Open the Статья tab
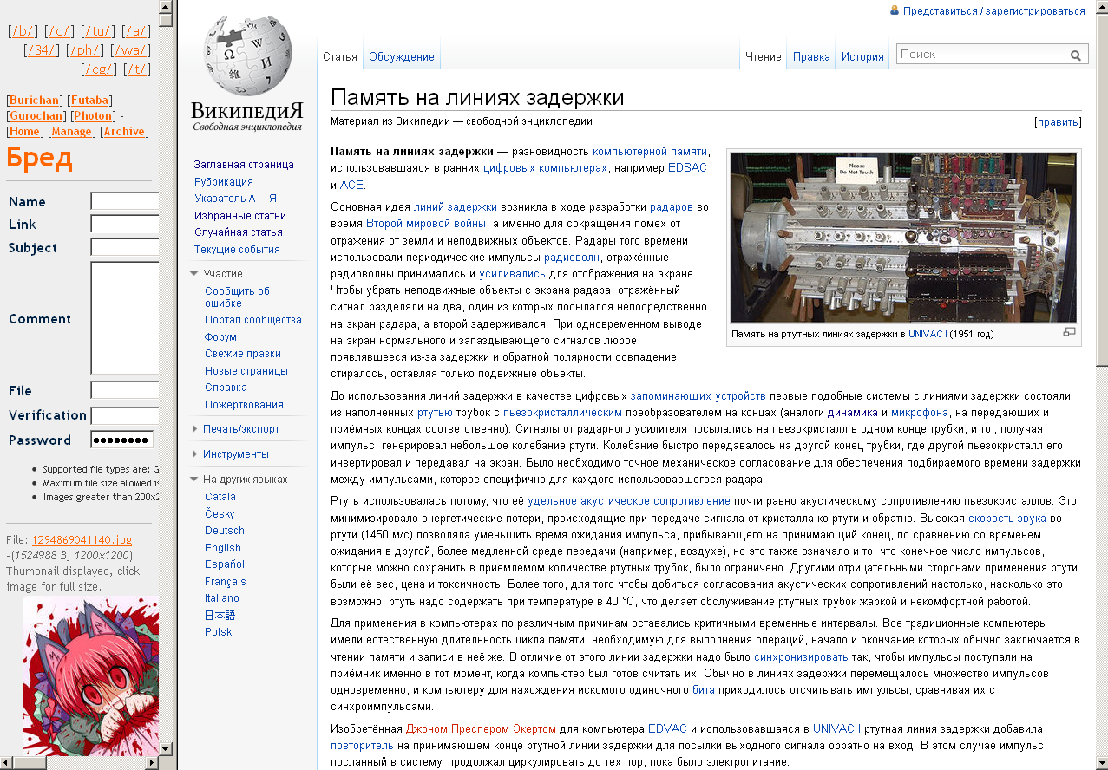 tap(340, 57)
